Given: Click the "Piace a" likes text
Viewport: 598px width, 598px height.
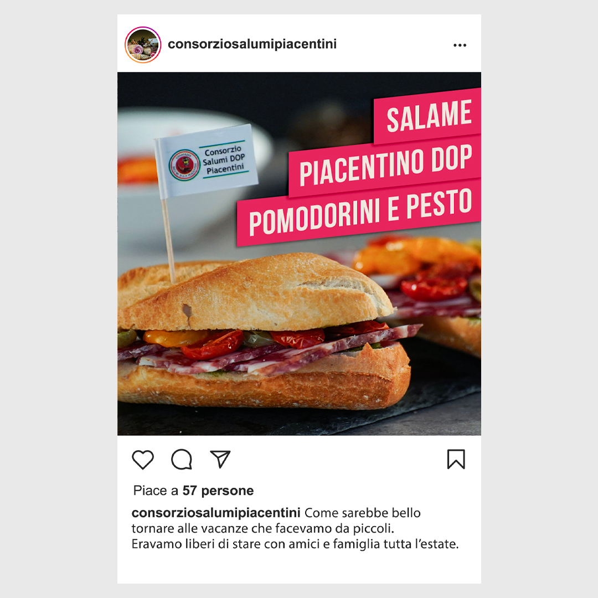Looking at the screenshot, I should [156, 491].
